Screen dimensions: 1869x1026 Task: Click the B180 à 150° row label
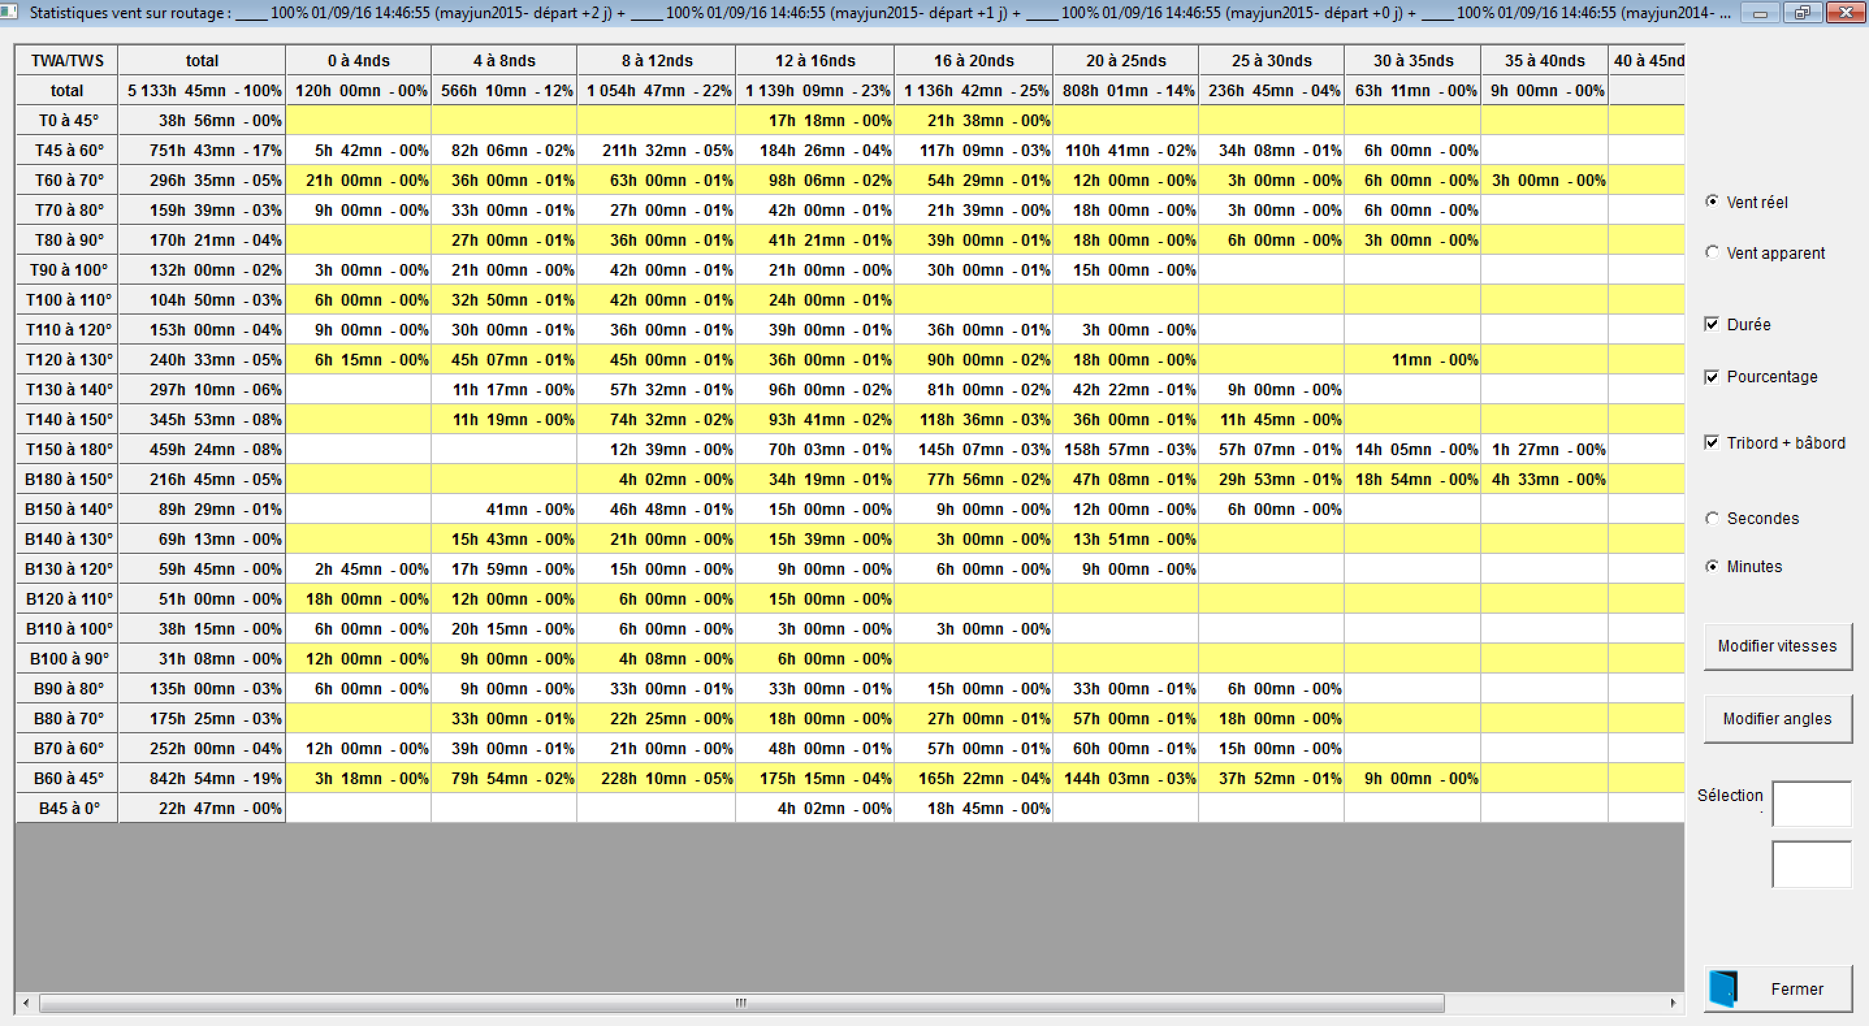67,479
